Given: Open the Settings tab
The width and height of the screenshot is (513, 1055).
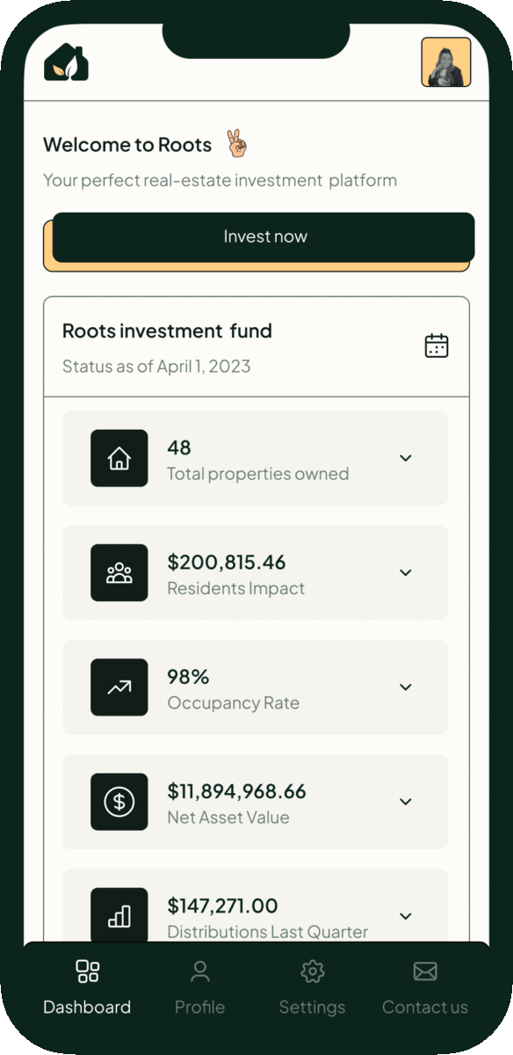Looking at the screenshot, I should click(x=312, y=987).
